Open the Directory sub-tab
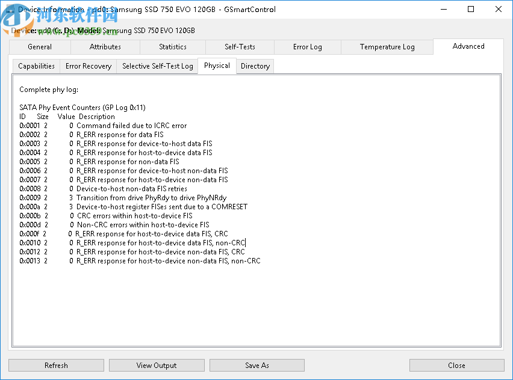The width and height of the screenshot is (513, 380). pos(255,66)
